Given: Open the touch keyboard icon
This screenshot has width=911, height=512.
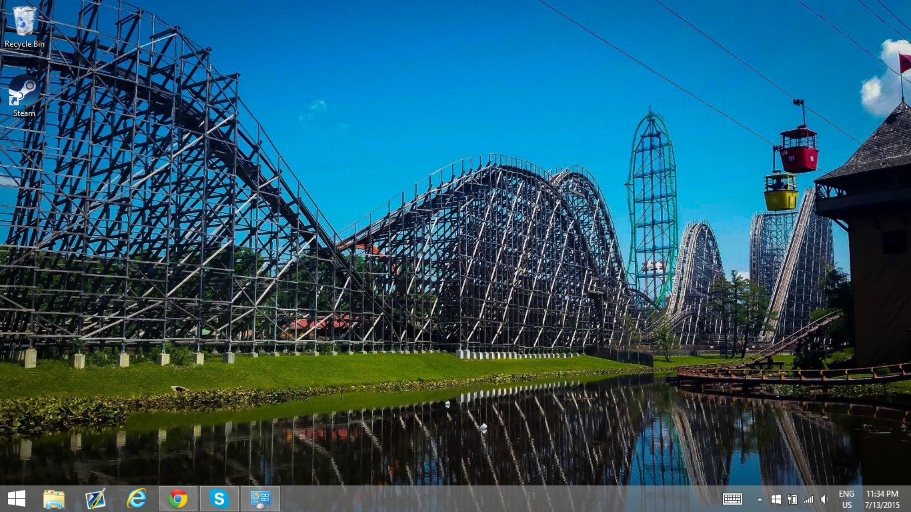Looking at the screenshot, I should click(x=732, y=499).
